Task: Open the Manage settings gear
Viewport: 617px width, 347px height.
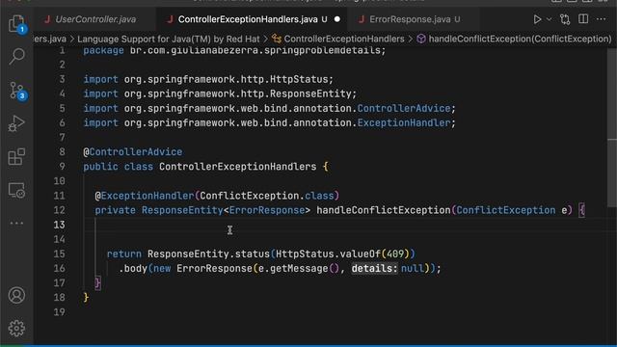Action: [16, 328]
